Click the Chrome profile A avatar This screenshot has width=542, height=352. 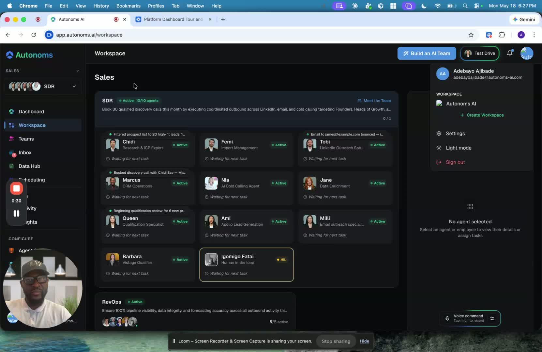tap(521, 35)
